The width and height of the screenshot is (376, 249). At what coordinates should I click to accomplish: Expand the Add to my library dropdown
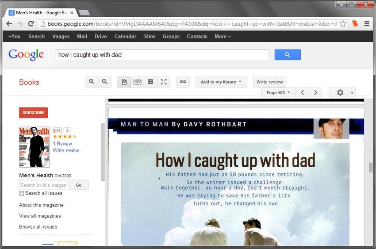(x=221, y=82)
